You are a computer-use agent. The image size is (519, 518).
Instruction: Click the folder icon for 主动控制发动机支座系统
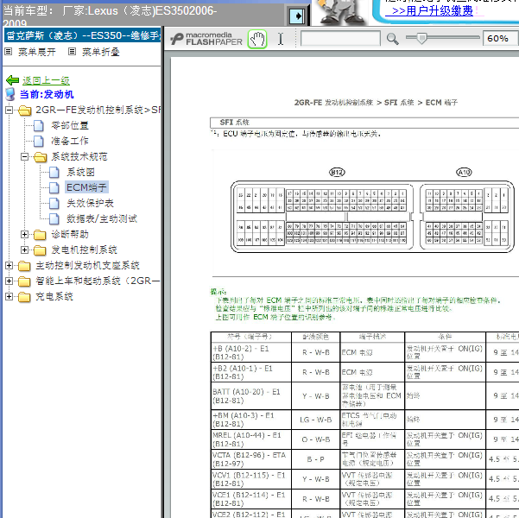pos(24,266)
